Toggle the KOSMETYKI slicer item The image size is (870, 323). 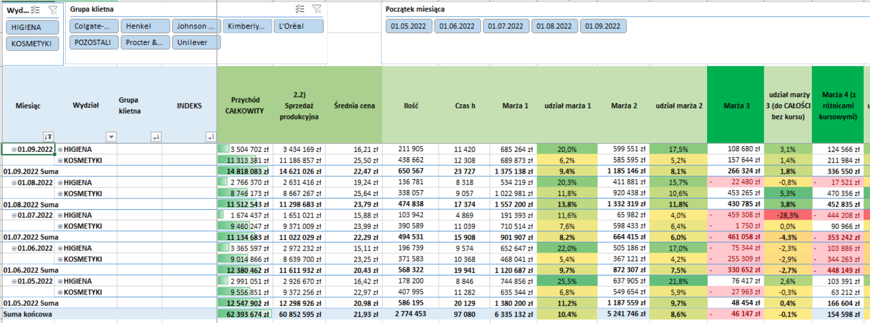point(32,44)
